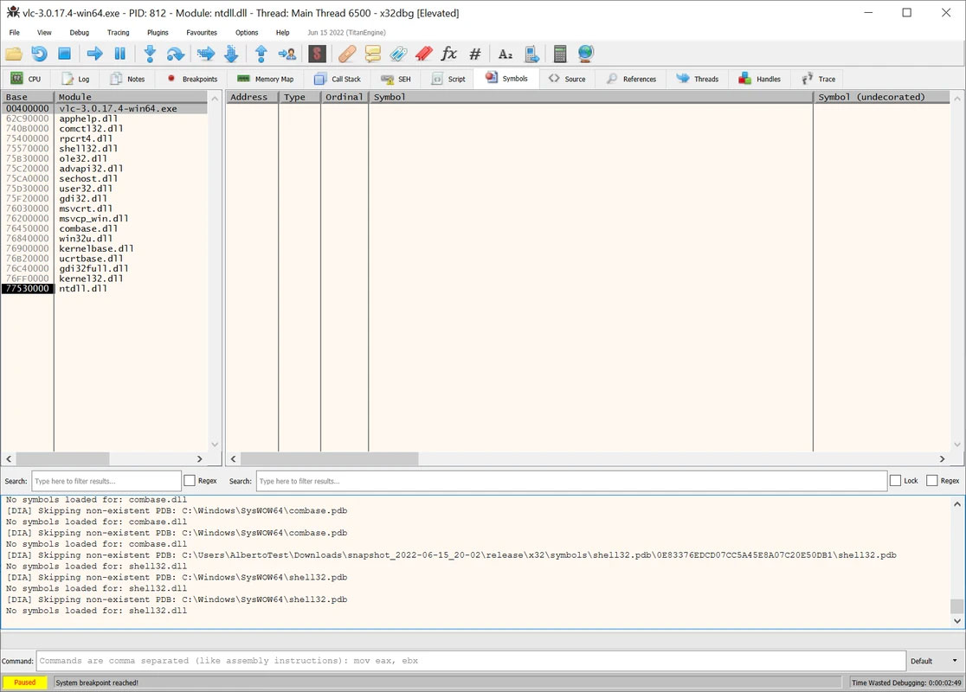Click the Step over icon

pyautogui.click(x=176, y=54)
